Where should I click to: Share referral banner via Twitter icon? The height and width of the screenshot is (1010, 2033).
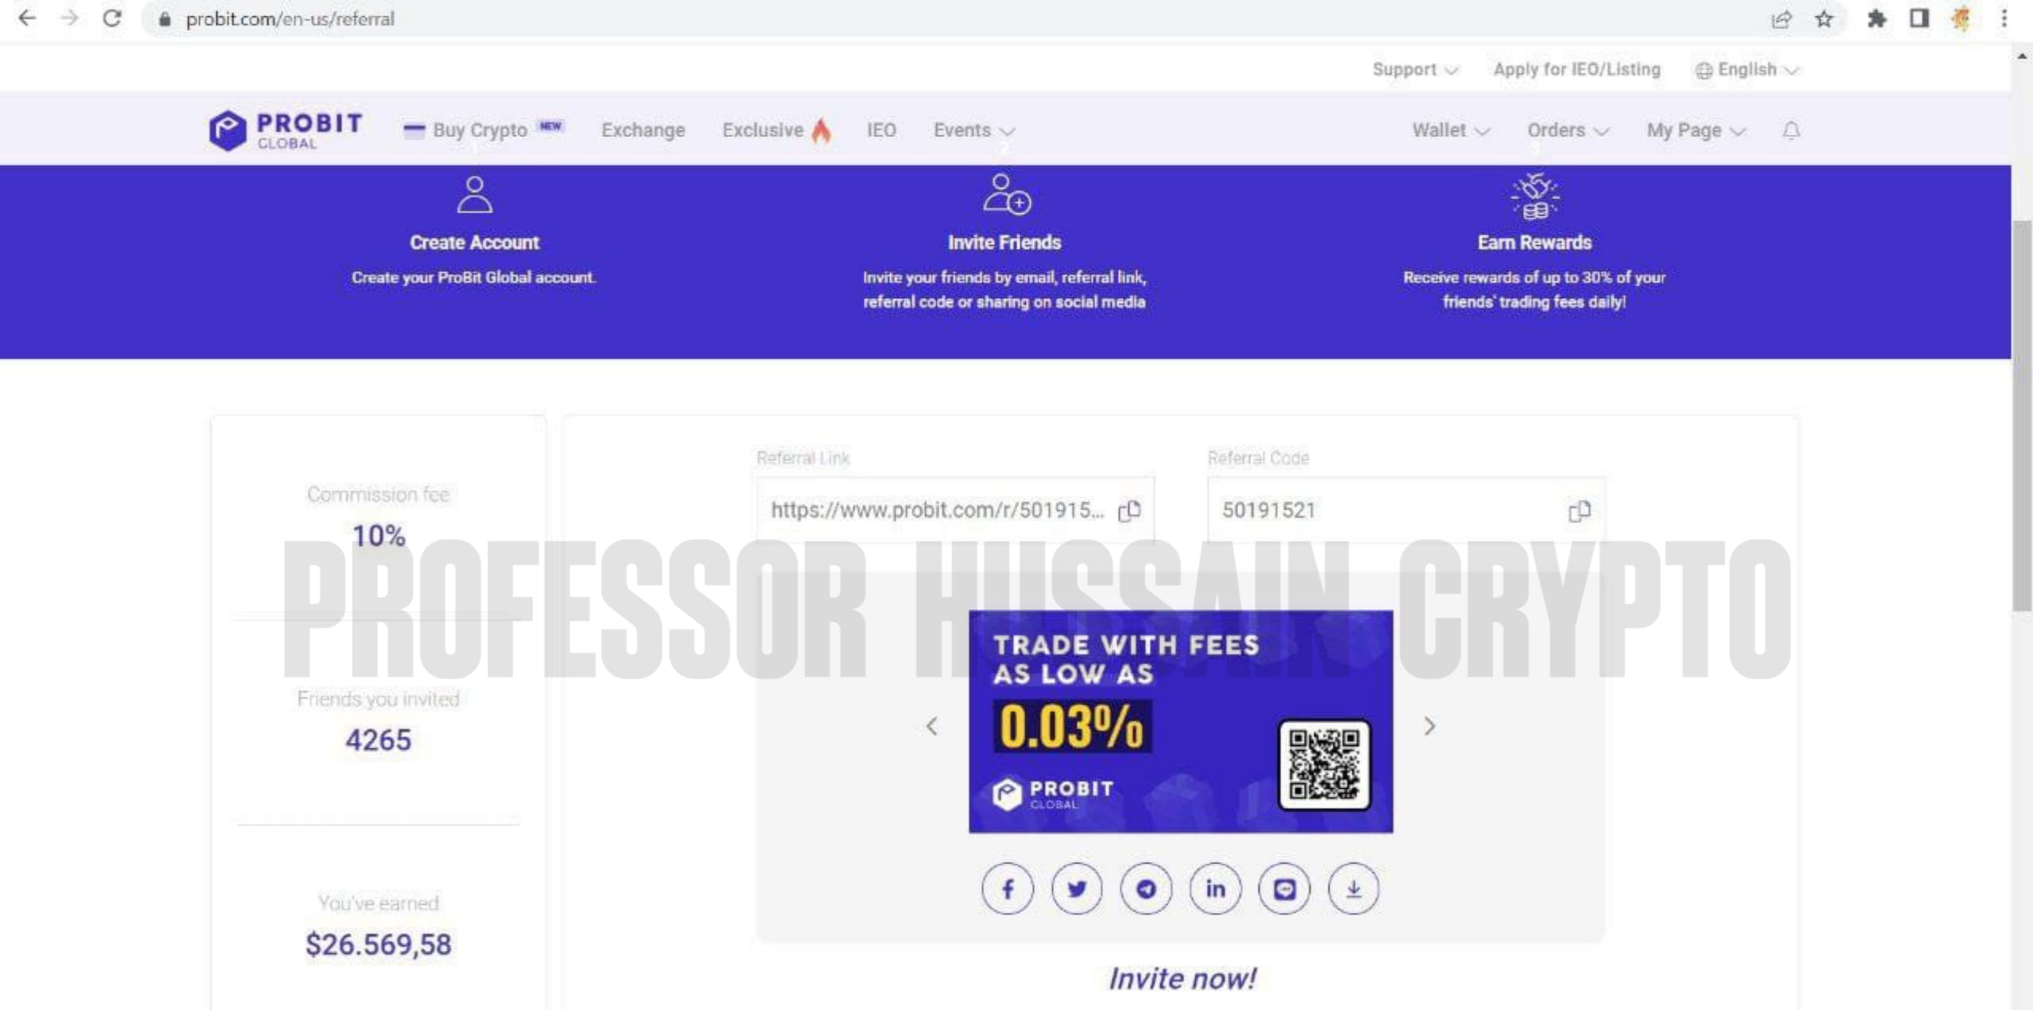click(1078, 889)
